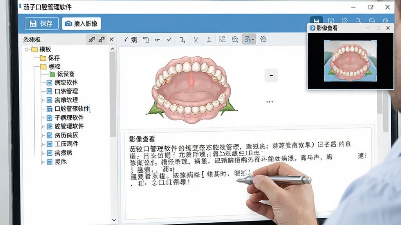Click the mouth thumbnail in the 影像查看 viewer window

(x=350, y=61)
